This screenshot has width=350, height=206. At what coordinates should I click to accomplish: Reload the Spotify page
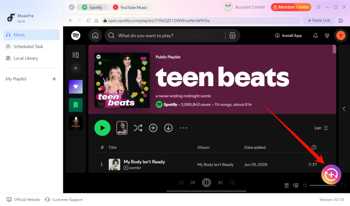(x=89, y=20)
